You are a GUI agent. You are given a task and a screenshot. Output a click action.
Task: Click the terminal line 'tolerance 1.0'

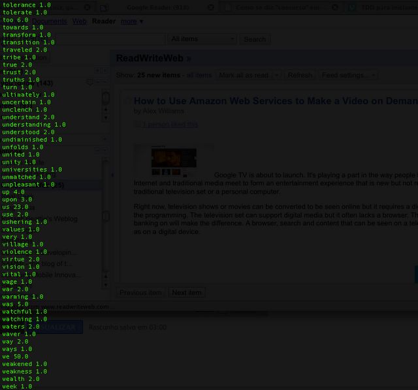click(27, 5)
